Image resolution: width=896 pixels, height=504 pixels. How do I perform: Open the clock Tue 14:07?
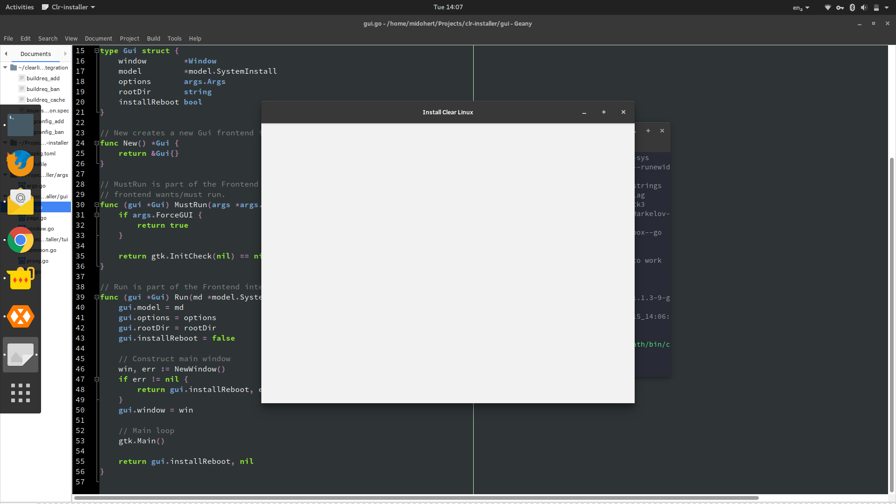click(448, 7)
